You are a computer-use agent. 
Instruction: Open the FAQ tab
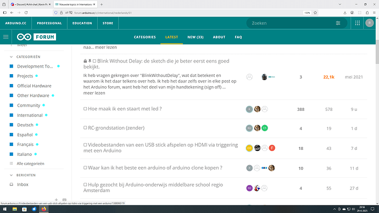(238, 37)
